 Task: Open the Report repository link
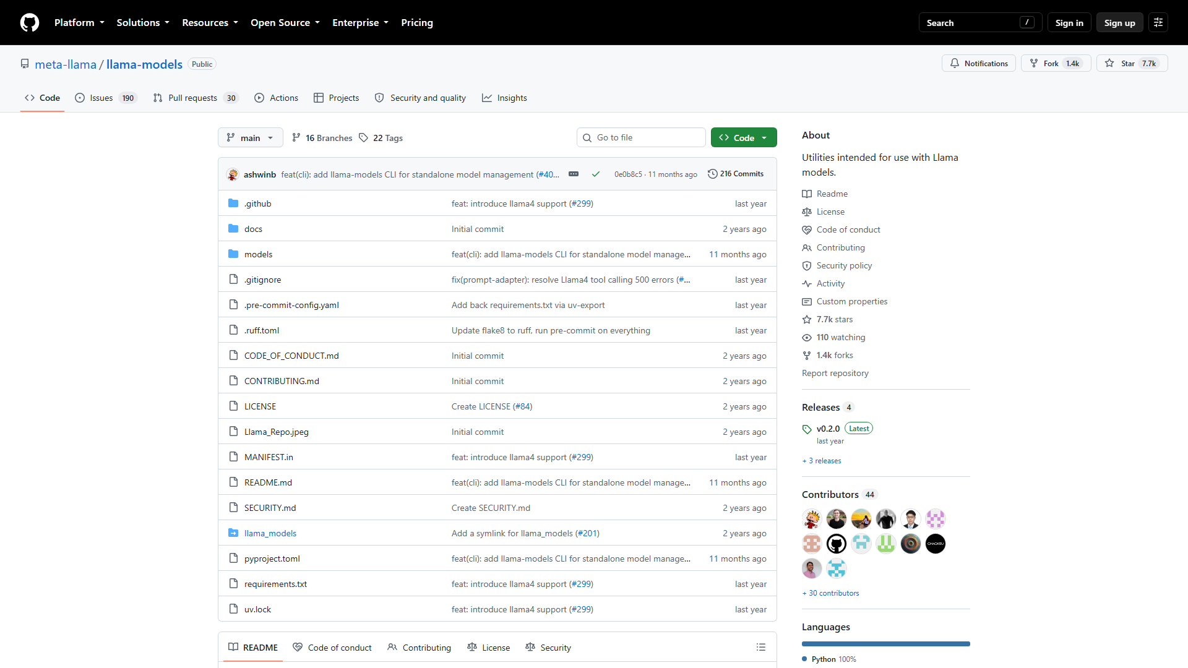pos(835,374)
